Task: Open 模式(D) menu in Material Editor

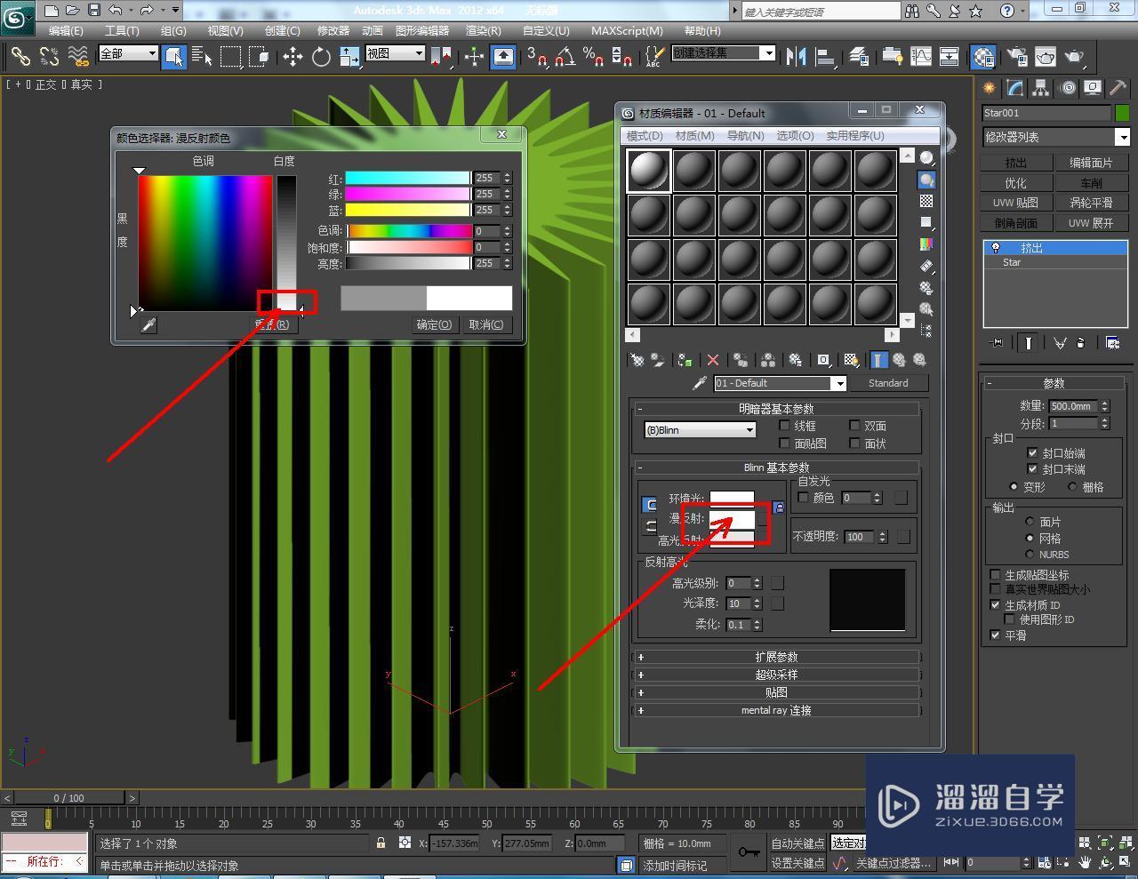Action: tap(645, 136)
